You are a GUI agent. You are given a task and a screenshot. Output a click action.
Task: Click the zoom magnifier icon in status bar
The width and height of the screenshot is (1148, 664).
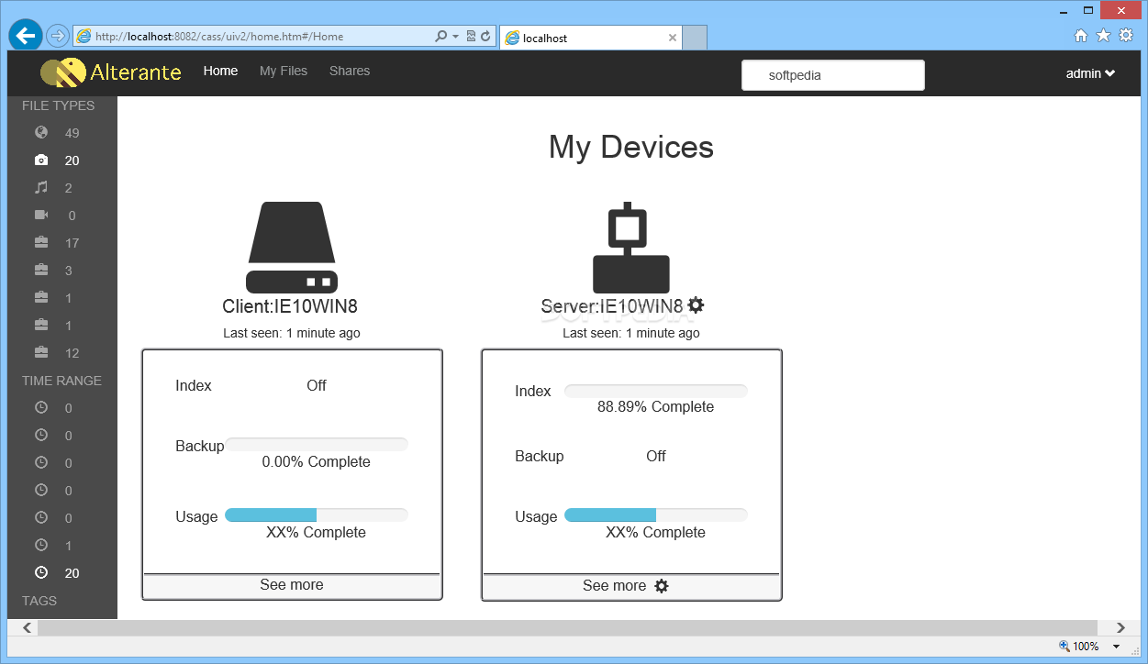click(1064, 647)
